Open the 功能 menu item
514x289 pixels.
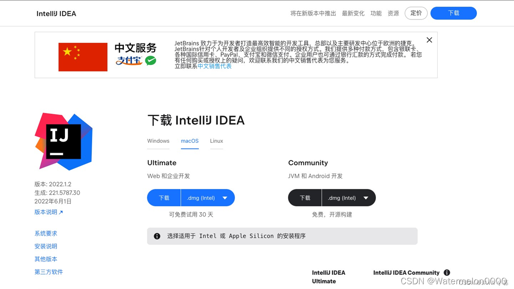pyautogui.click(x=375, y=13)
